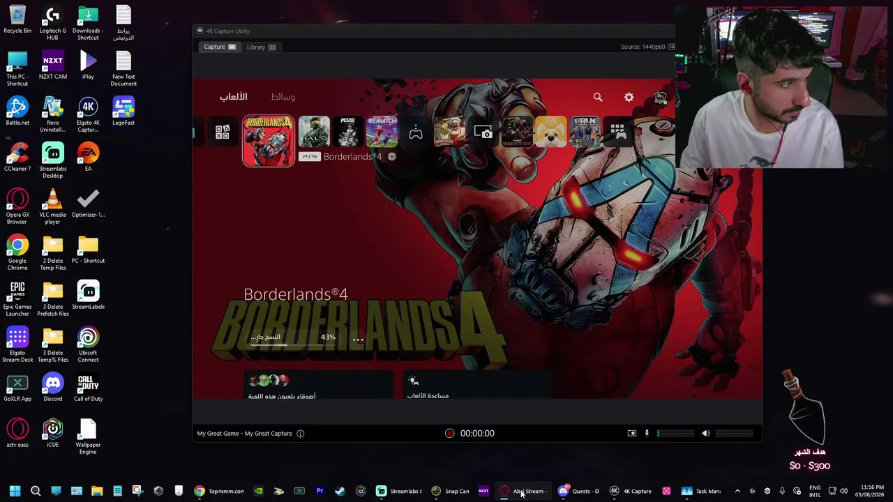Open the StreamLabels desktop icon
893x502 pixels.
(88, 296)
